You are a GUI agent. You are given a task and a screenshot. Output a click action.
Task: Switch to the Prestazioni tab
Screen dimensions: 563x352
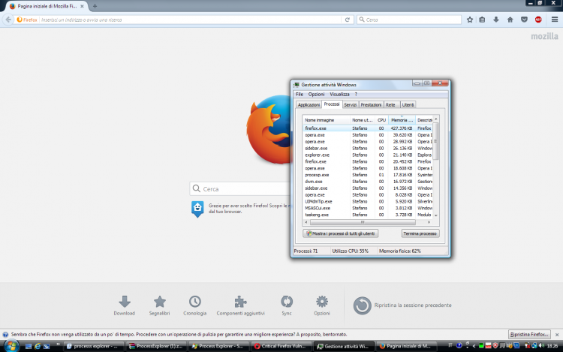pyautogui.click(x=371, y=105)
